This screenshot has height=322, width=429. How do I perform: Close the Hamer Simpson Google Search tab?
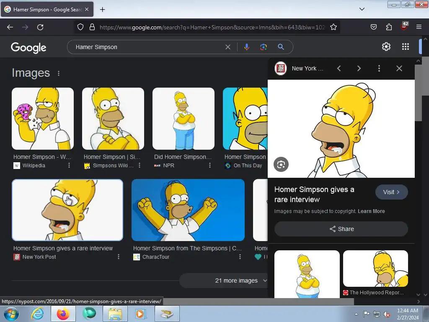(x=87, y=9)
